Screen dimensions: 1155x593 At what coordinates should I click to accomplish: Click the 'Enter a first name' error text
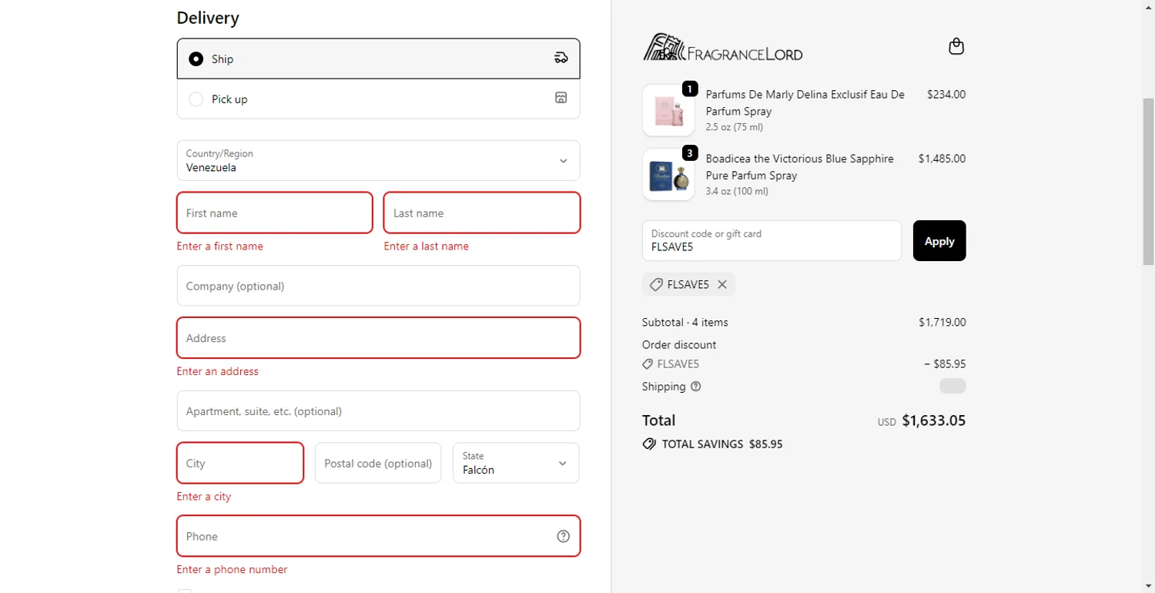[220, 246]
